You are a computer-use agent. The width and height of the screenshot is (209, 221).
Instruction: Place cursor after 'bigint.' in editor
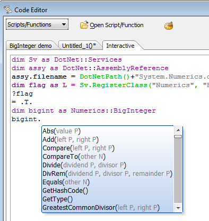click(41, 119)
